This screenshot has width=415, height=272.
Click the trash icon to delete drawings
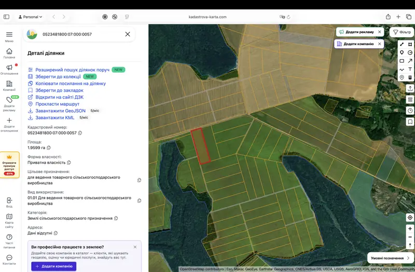pos(410,77)
